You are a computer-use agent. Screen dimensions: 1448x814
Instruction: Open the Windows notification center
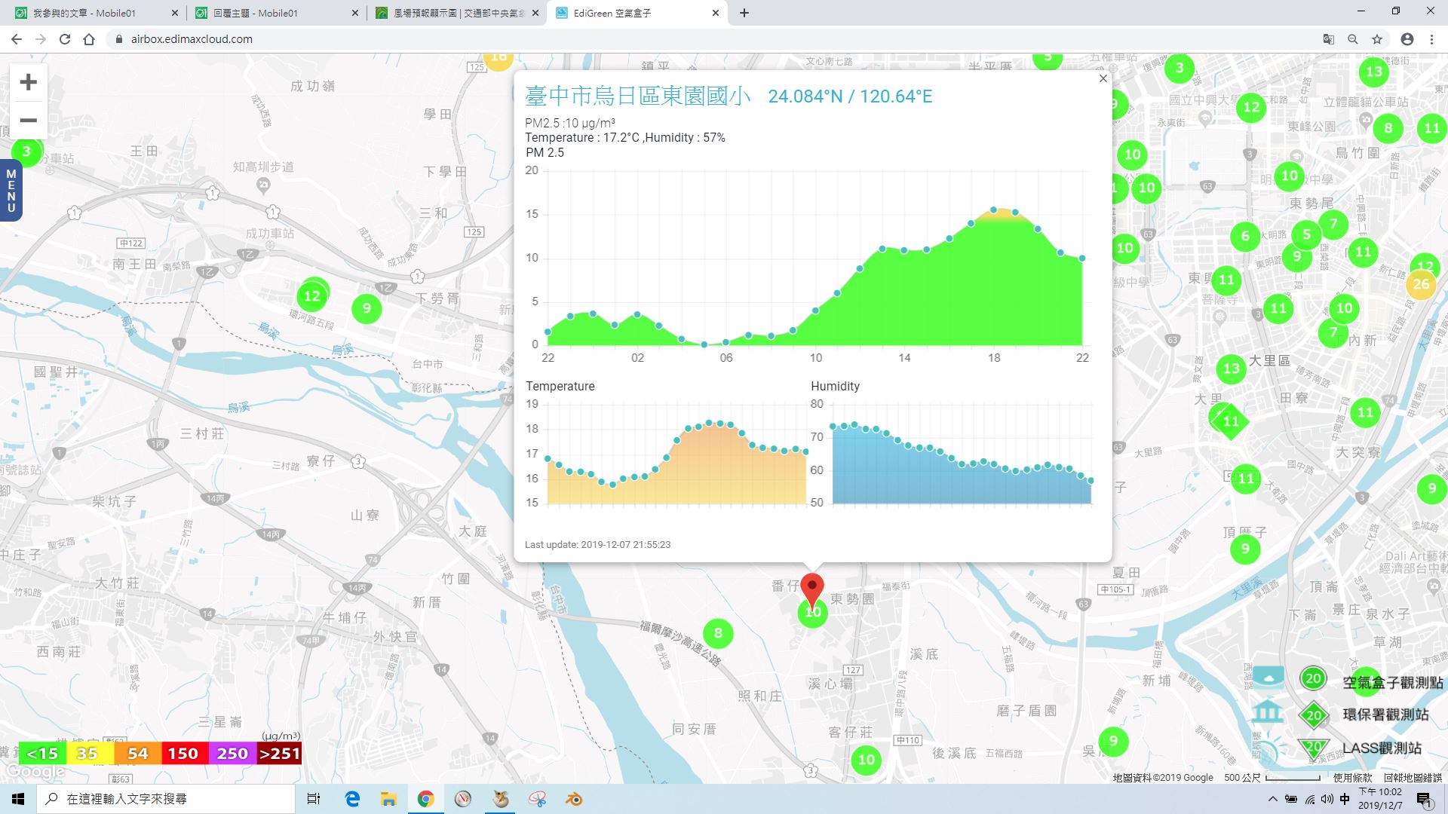[1424, 800]
